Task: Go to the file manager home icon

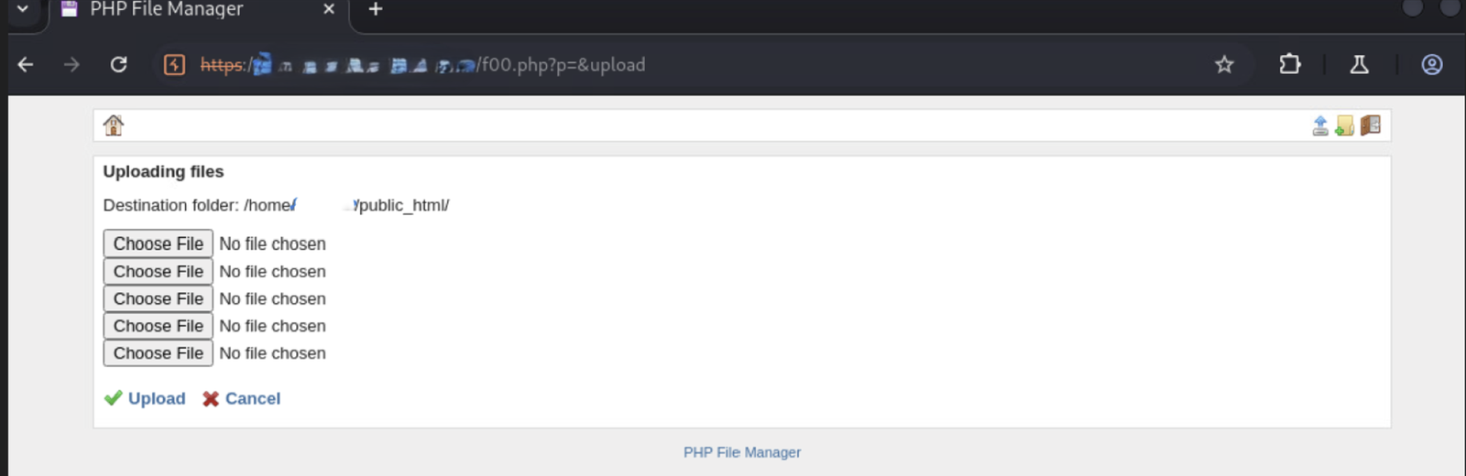Action: 114,125
